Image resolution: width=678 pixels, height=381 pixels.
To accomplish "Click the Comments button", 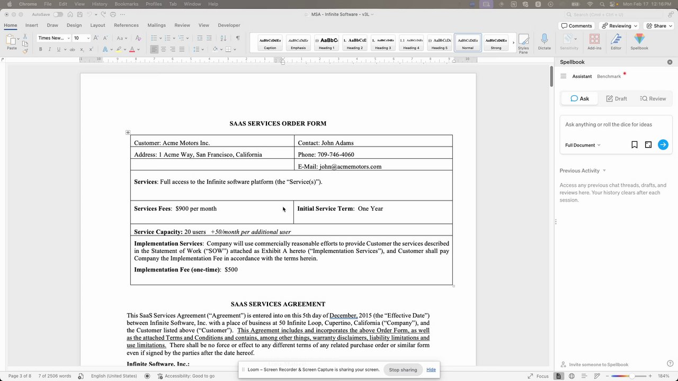I will click(x=576, y=25).
